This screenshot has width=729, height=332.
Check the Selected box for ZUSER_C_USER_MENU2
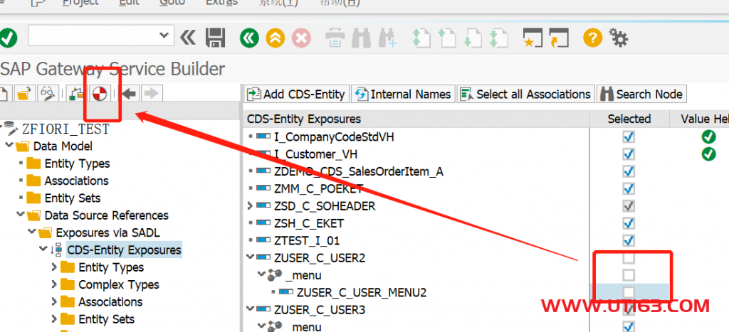pos(629,292)
